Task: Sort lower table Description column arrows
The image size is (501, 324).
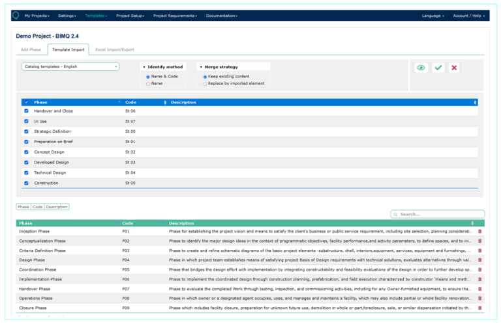Action: (x=472, y=223)
